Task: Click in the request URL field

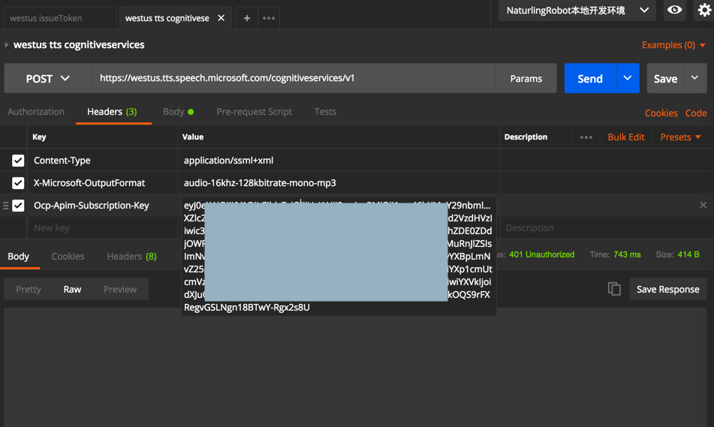Action: point(293,79)
